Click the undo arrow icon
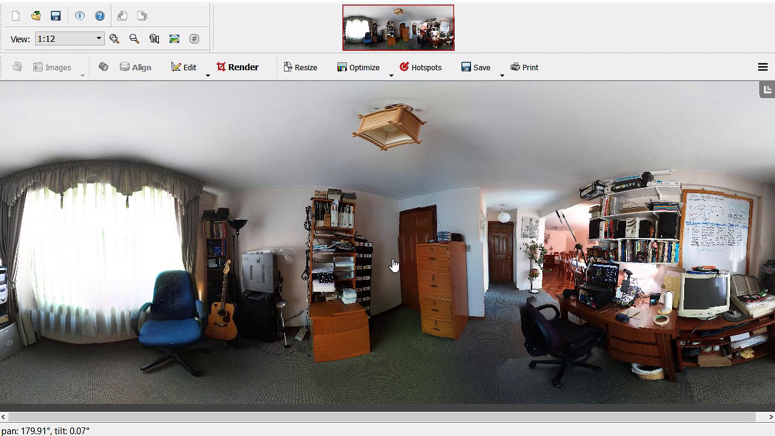 (x=122, y=16)
